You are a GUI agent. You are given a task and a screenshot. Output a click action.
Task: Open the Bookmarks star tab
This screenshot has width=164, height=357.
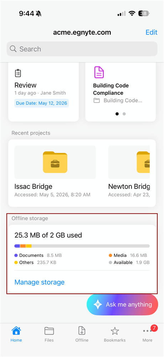coord(115,331)
